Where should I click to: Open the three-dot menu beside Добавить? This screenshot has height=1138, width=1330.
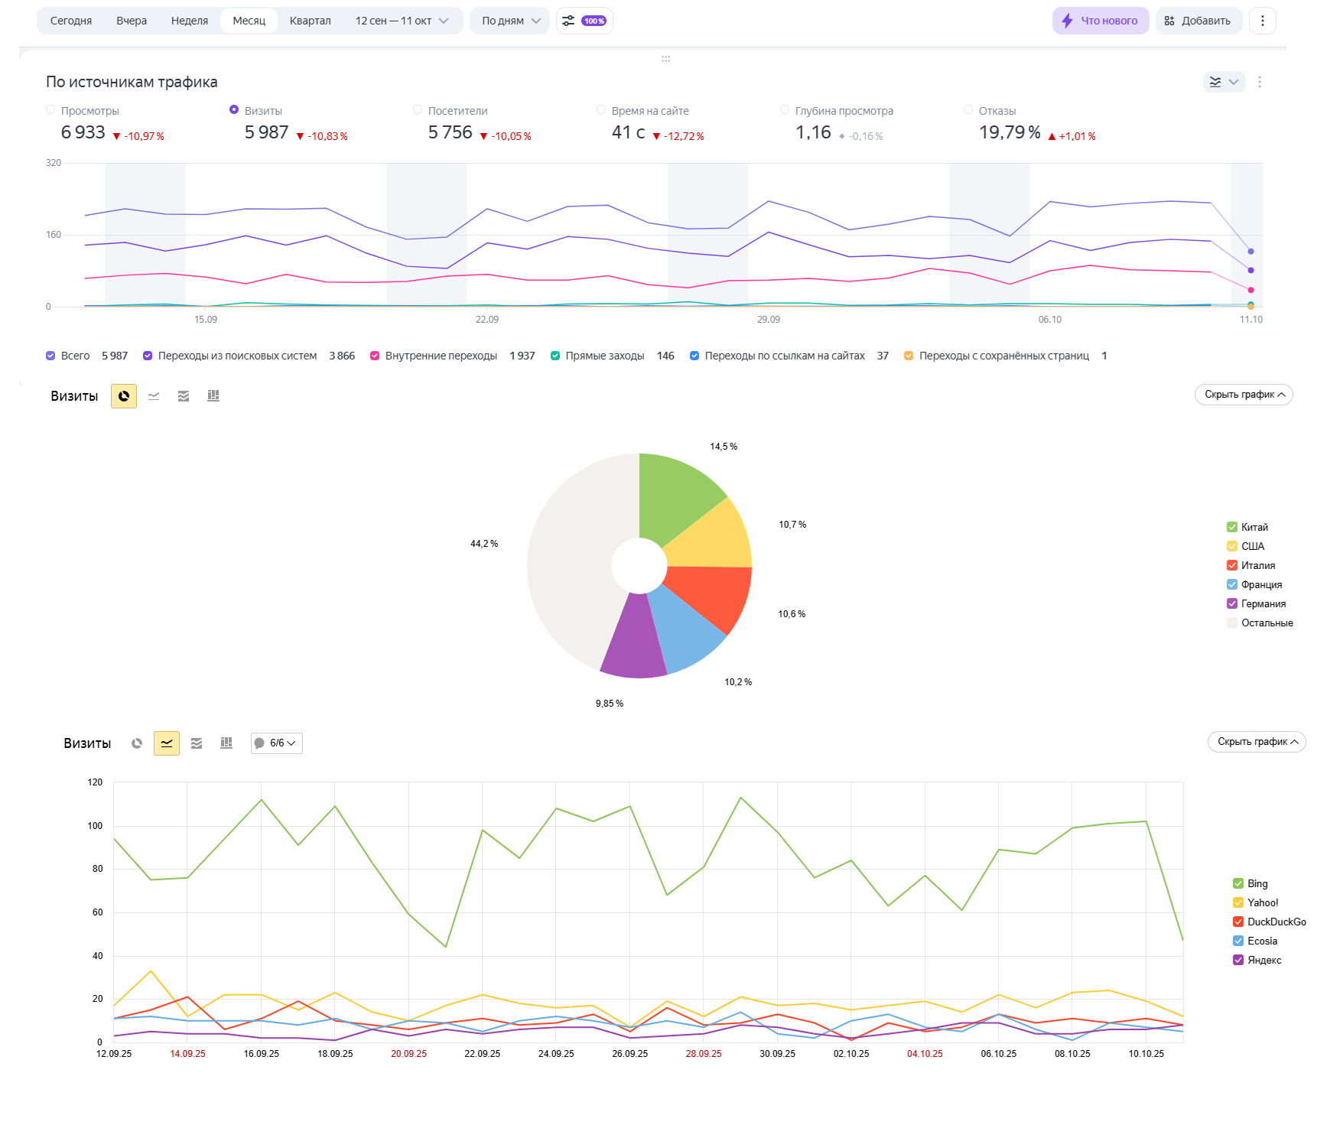[1262, 21]
